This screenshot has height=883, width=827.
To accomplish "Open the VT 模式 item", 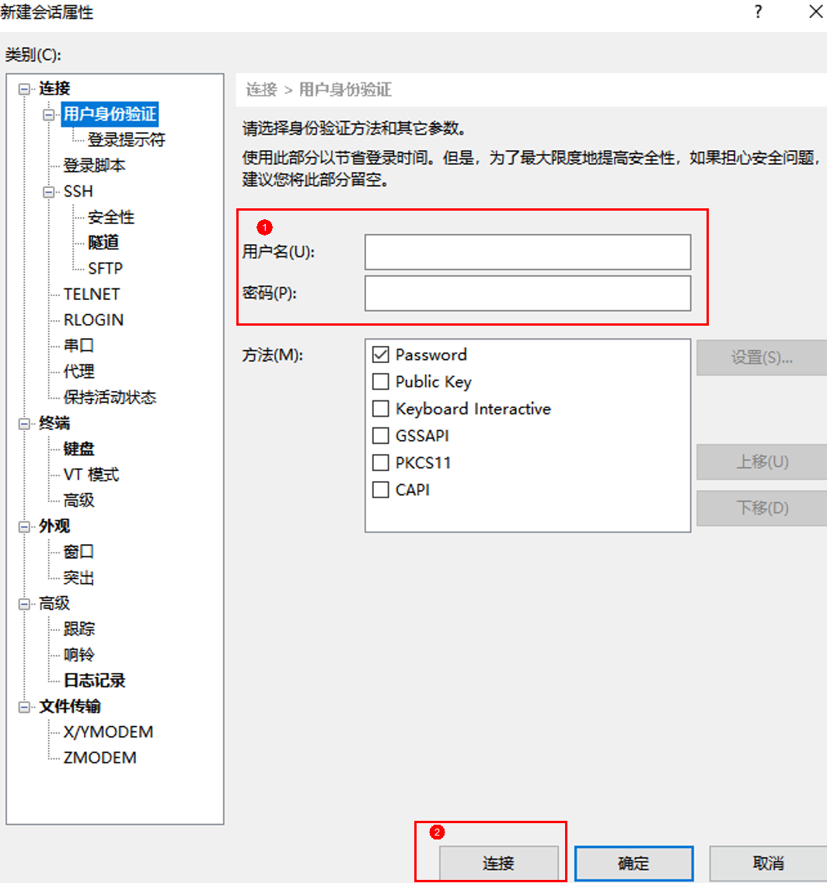I will coord(91,475).
